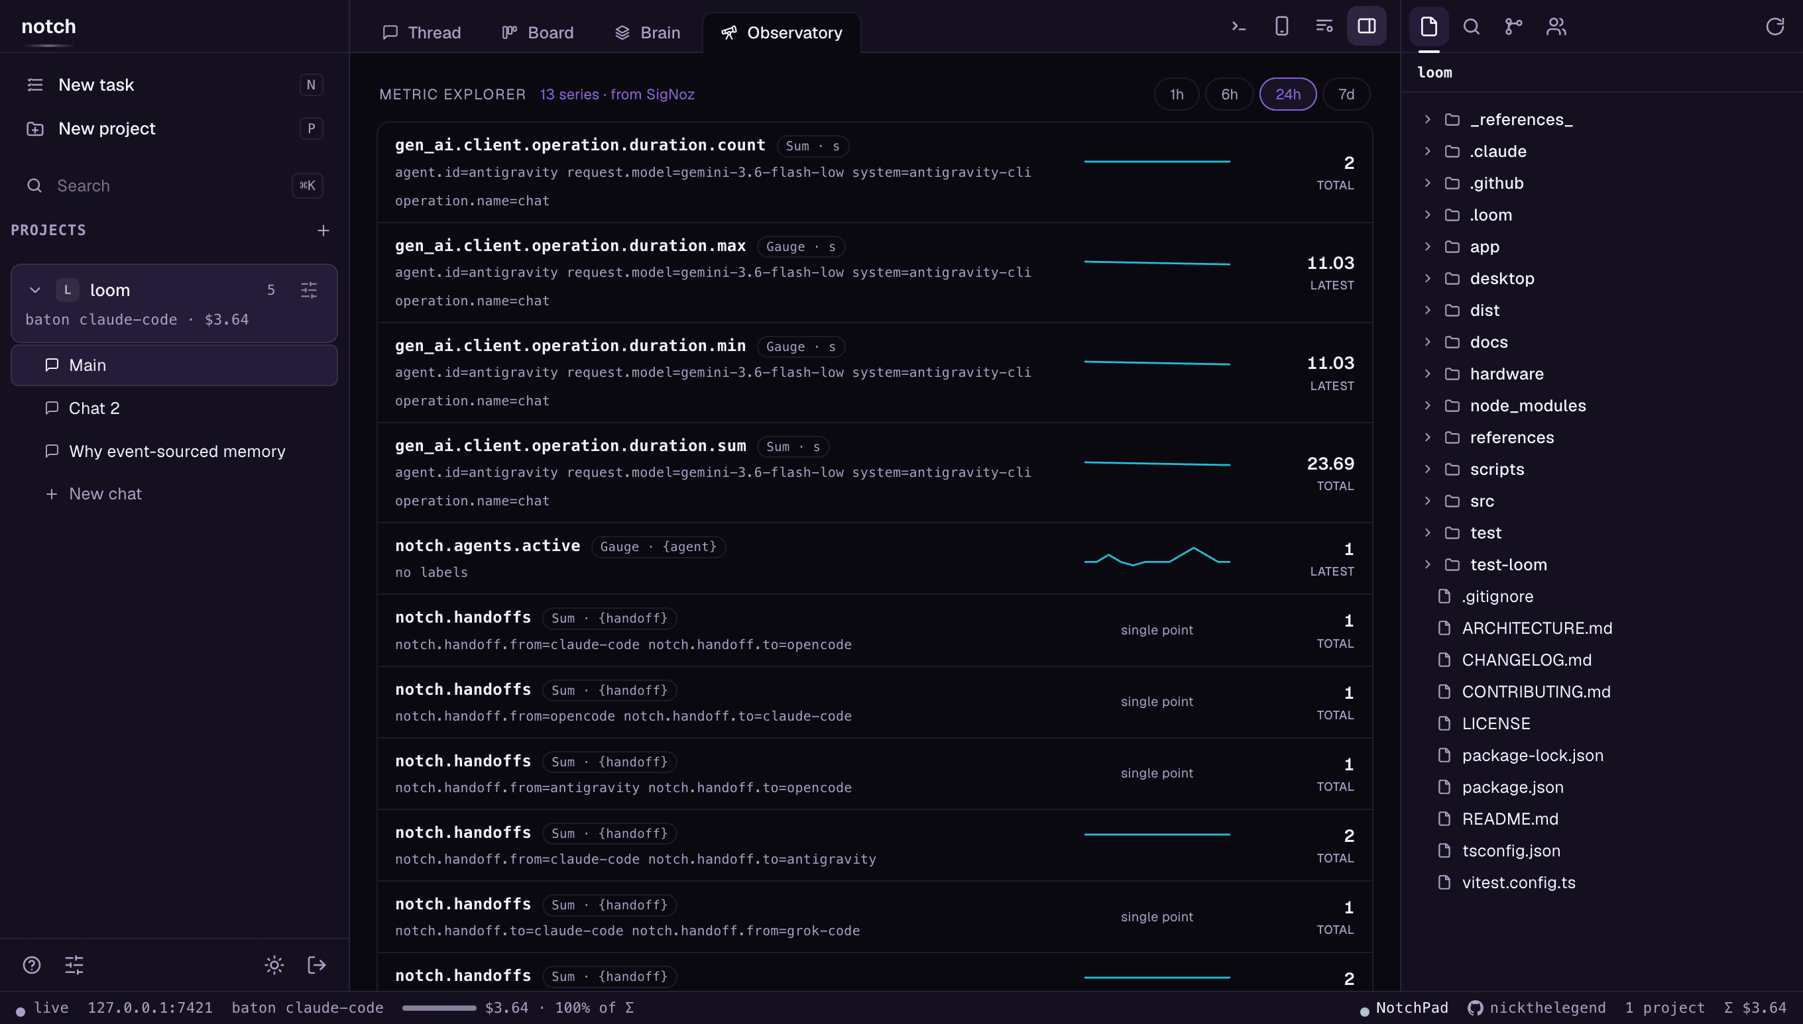Viewport: 1803px width, 1024px height.
Task: Open the terminal panel icon
Action: coord(1239,26)
